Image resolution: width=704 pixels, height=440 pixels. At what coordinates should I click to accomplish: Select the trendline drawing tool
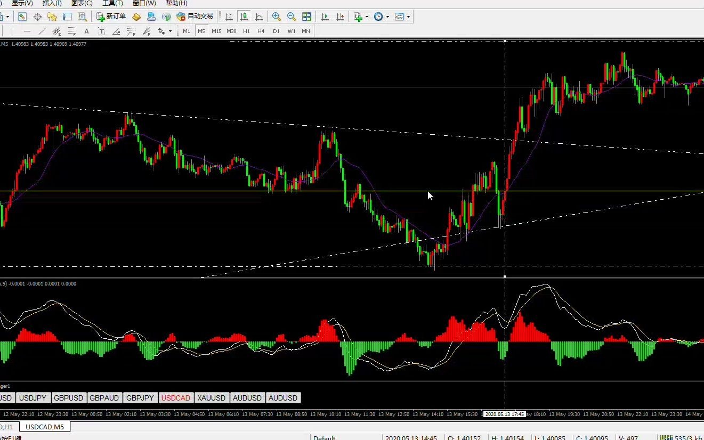[x=42, y=31]
